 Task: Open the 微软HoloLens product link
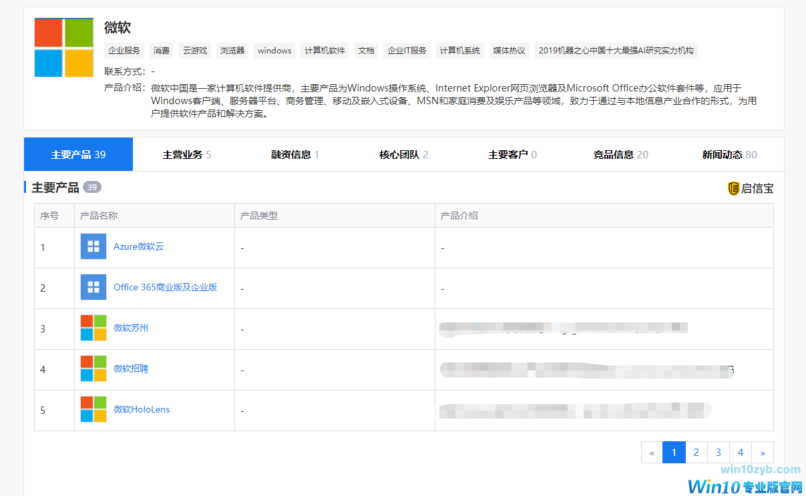tap(142, 409)
